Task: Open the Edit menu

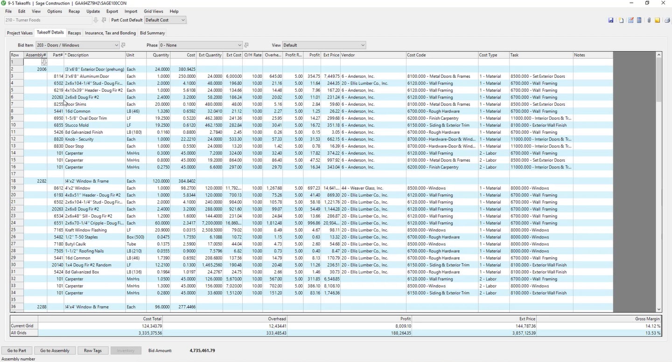Action: (x=22, y=11)
